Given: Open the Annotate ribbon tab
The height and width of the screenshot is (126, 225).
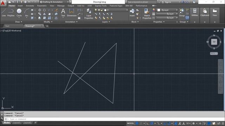Looking at the screenshot, I should coord(30,6).
